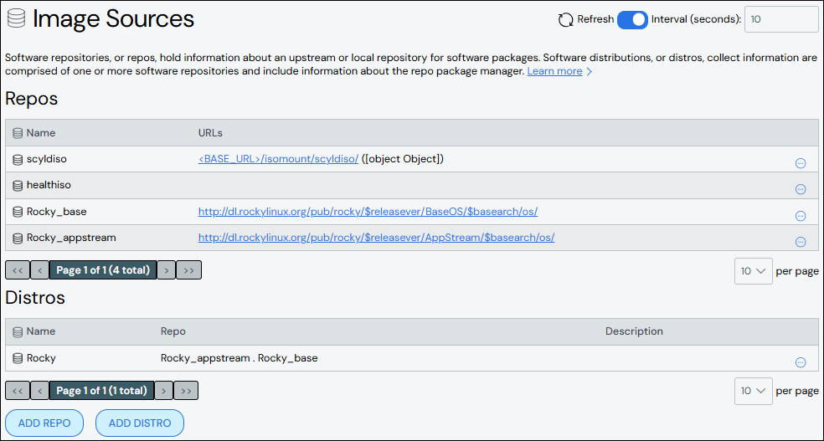Click the chevron after Learn more
The image size is (824, 441).
pos(589,72)
